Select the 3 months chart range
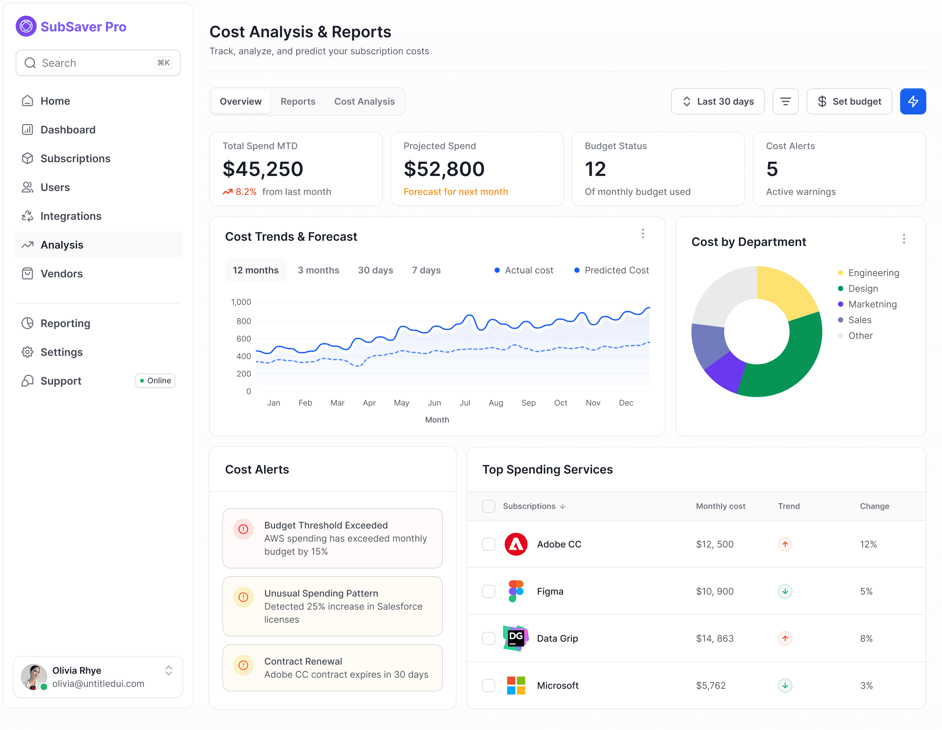 (x=318, y=270)
